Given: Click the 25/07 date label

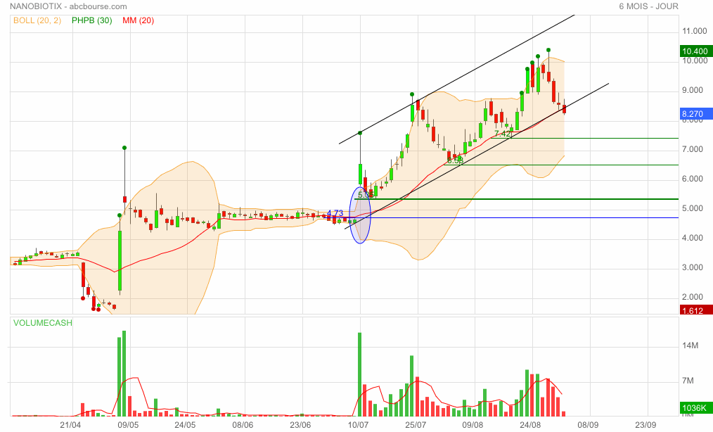Looking at the screenshot, I should point(416,425).
